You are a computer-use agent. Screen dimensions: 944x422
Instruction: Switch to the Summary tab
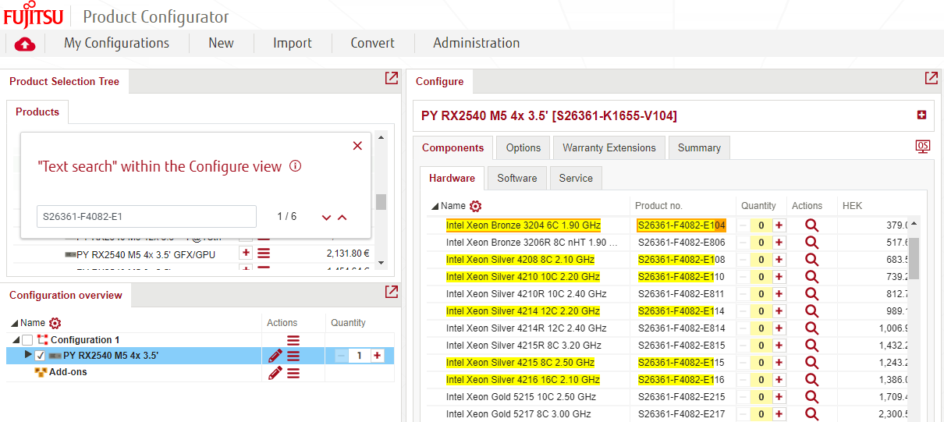[x=699, y=147]
